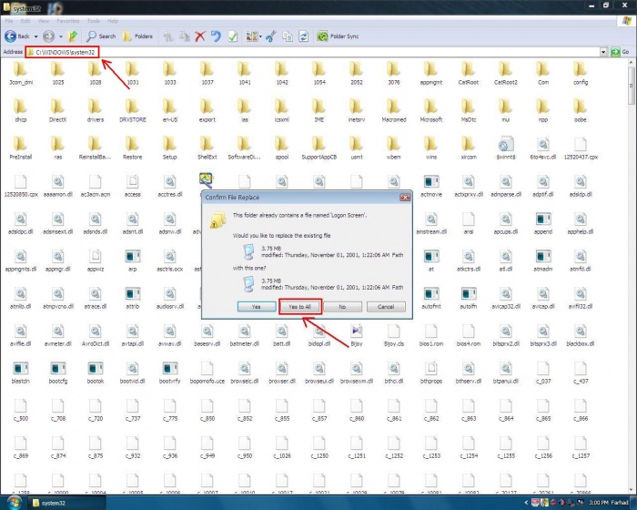Click the system32 taskbar button
Image resolution: width=637 pixels, height=510 pixels.
[67, 503]
